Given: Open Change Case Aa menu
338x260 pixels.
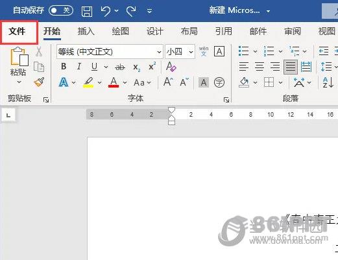Looking at the screenshot, I should (142, 82).
